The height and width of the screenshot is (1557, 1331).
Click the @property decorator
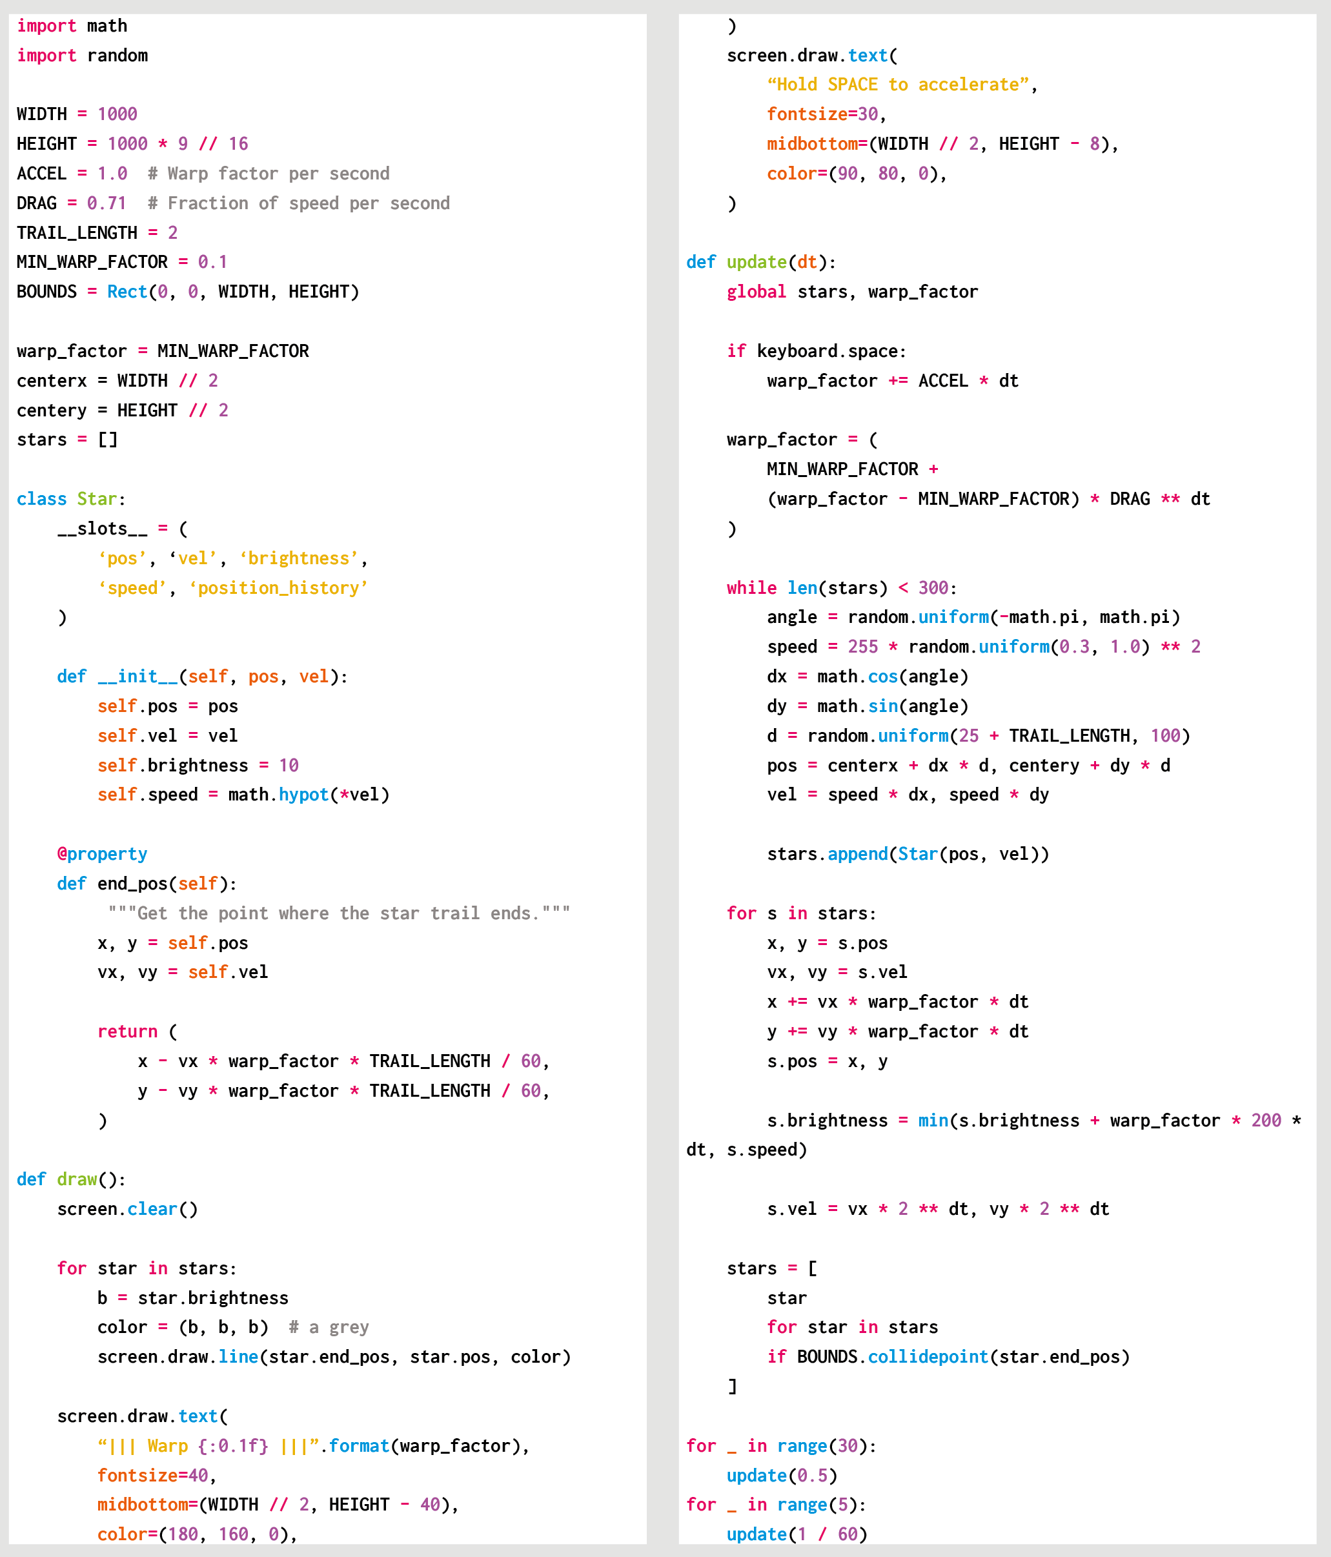tap(102, 855)
